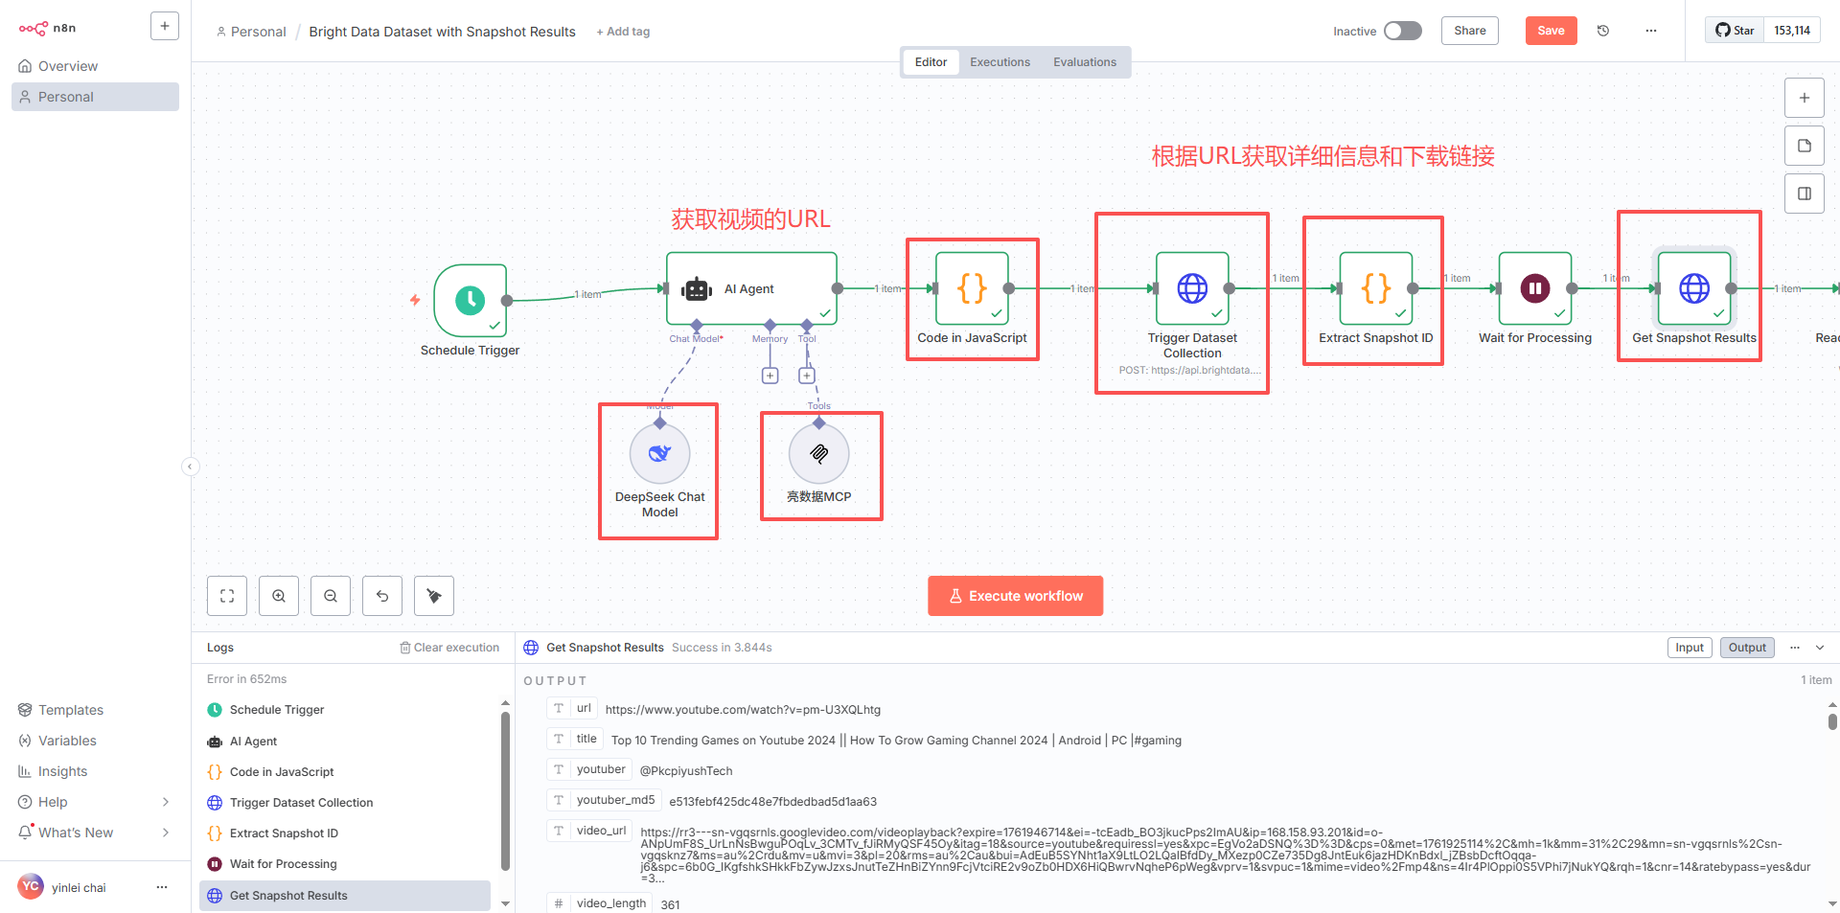Add a sticky note to canvas
This screenshot has width=1840, height=913.
pyautogui.click(x=1805, y=146)
